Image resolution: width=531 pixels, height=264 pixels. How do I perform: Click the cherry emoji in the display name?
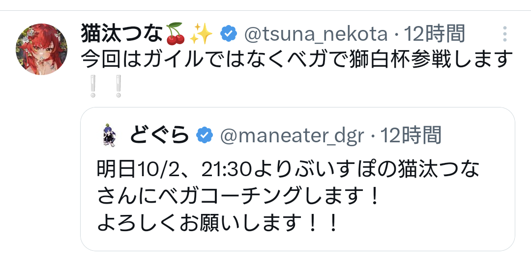(x=175, y=34)
